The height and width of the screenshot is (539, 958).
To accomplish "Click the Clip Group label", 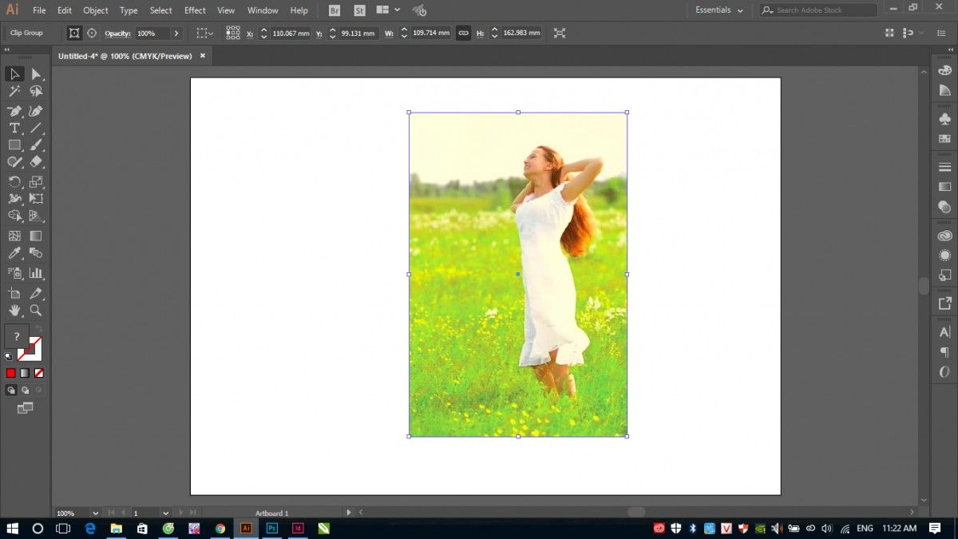I will click(x=26, y=34).
